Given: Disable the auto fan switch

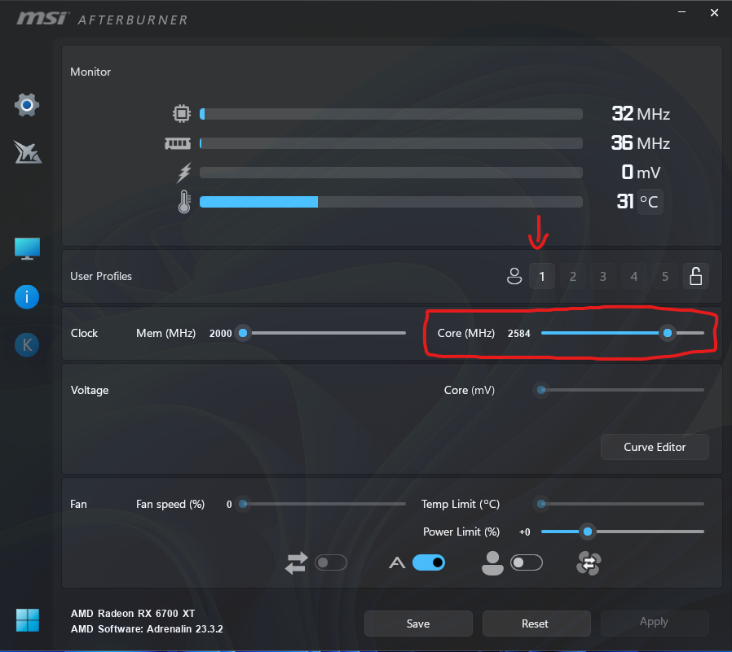Looking at the screenshot, I should click(x=429, y=562).
